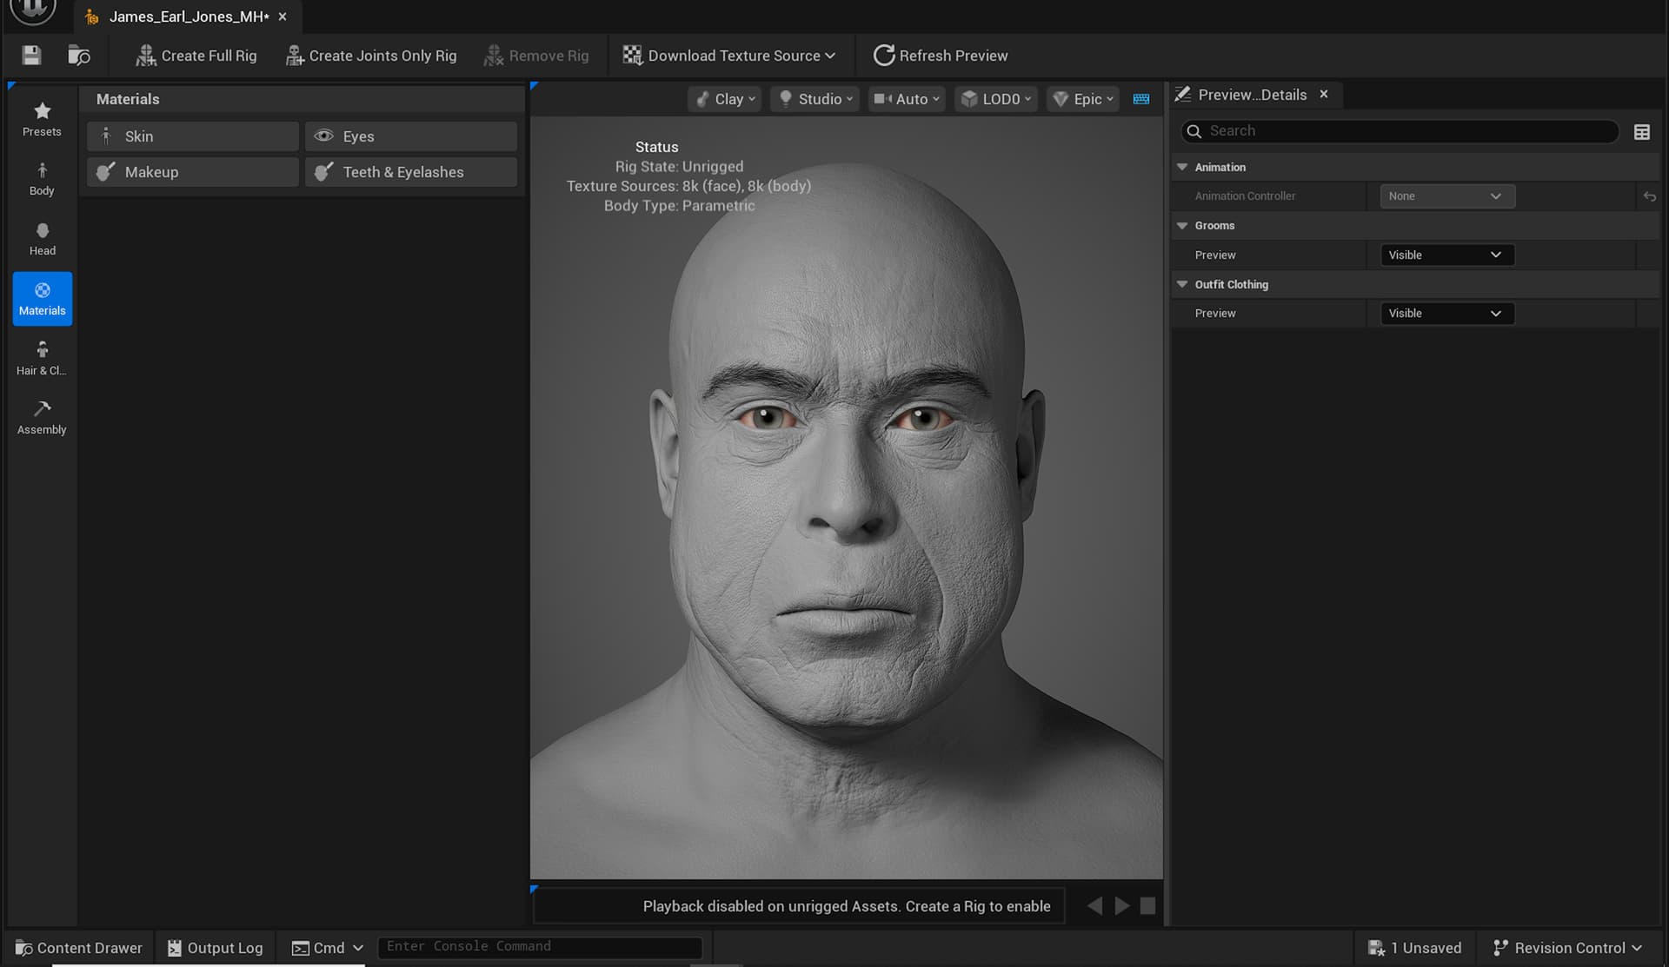Open the Head sidebar panel

tap(42, 239)
